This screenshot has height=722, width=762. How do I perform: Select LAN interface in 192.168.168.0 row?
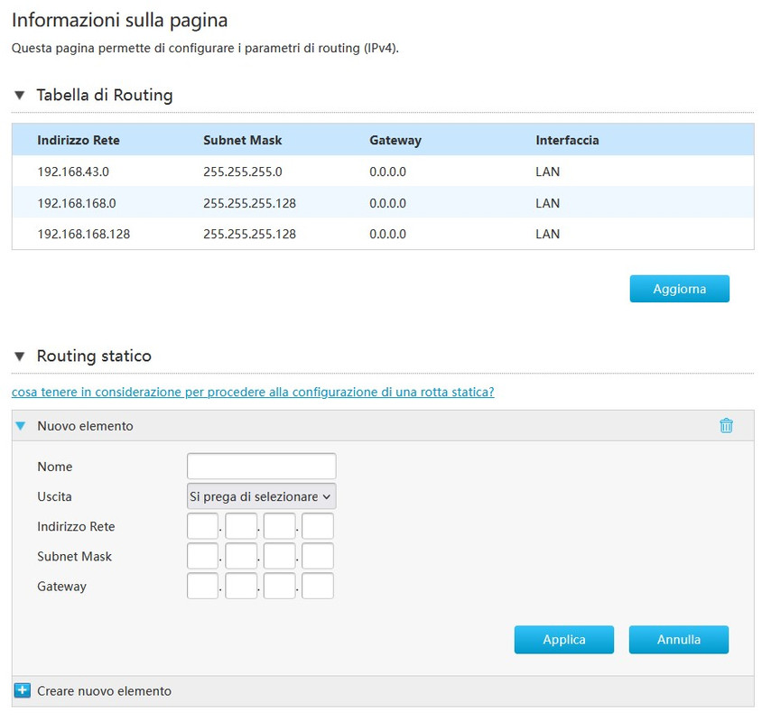[548, 203]
